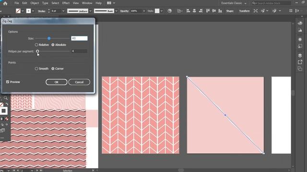Click OK in the Zig Zag dialog
Screen dimensions: 307x172
[x=57, y=82]
